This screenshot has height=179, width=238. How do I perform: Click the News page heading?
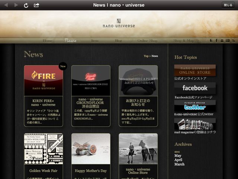click(x=33, y=54)
